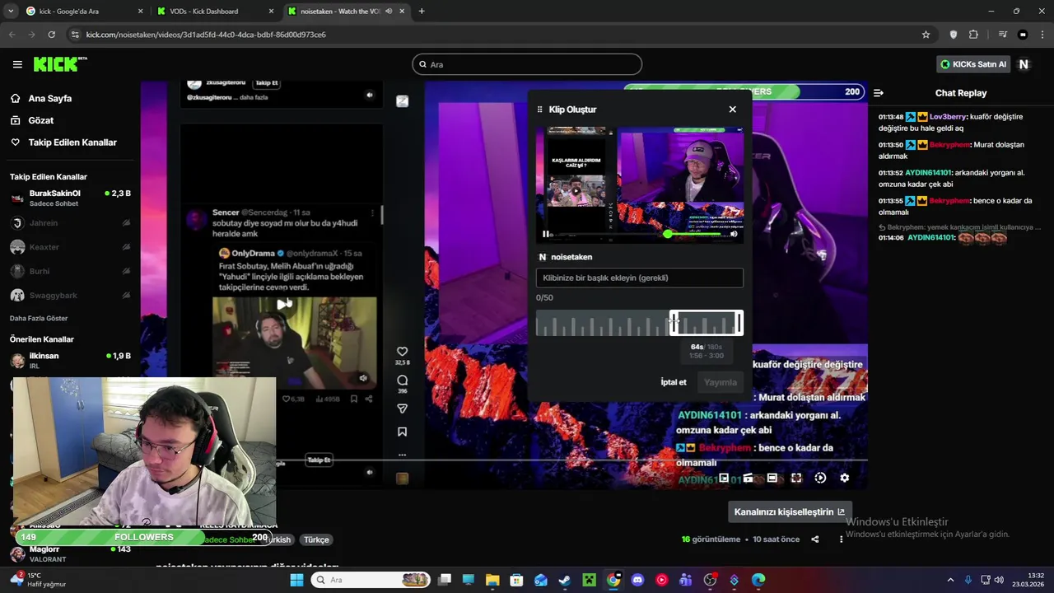Screen dimensions: 1054x593
Task: Click the clip dialog drag handle icon
Action: pos(540,110)
